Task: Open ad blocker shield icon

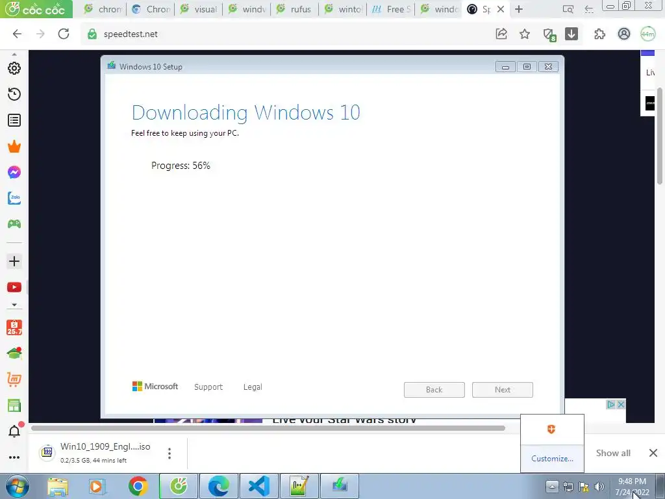Action: point(549,34)
